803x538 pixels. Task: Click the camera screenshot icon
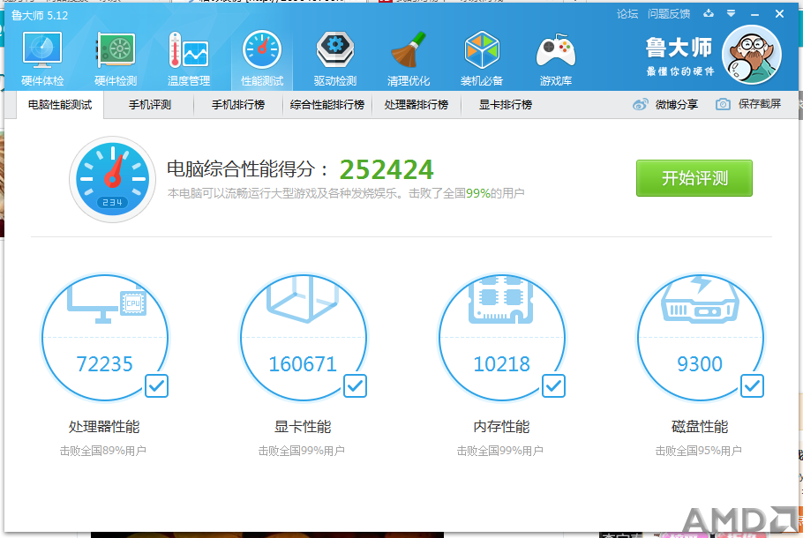point(723,104)
